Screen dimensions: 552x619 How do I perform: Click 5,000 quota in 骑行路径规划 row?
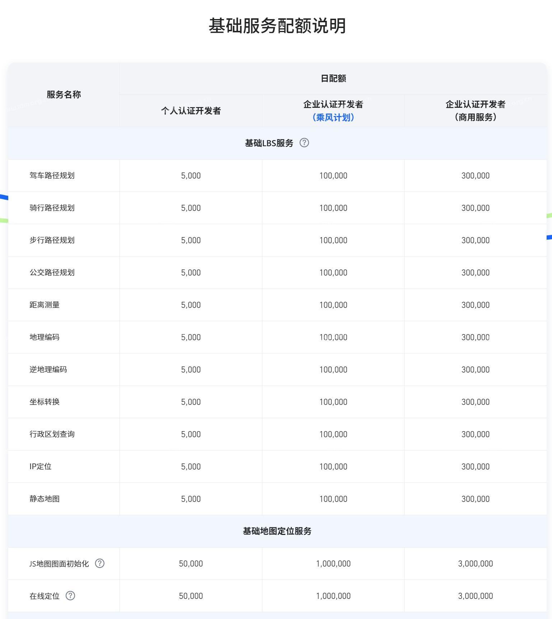[191, 208]
